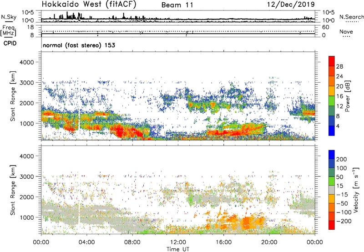Click the 'N.Sky' legend label
Image resolution: width=364 pixels, height=252 pixels.
(9, 17)
